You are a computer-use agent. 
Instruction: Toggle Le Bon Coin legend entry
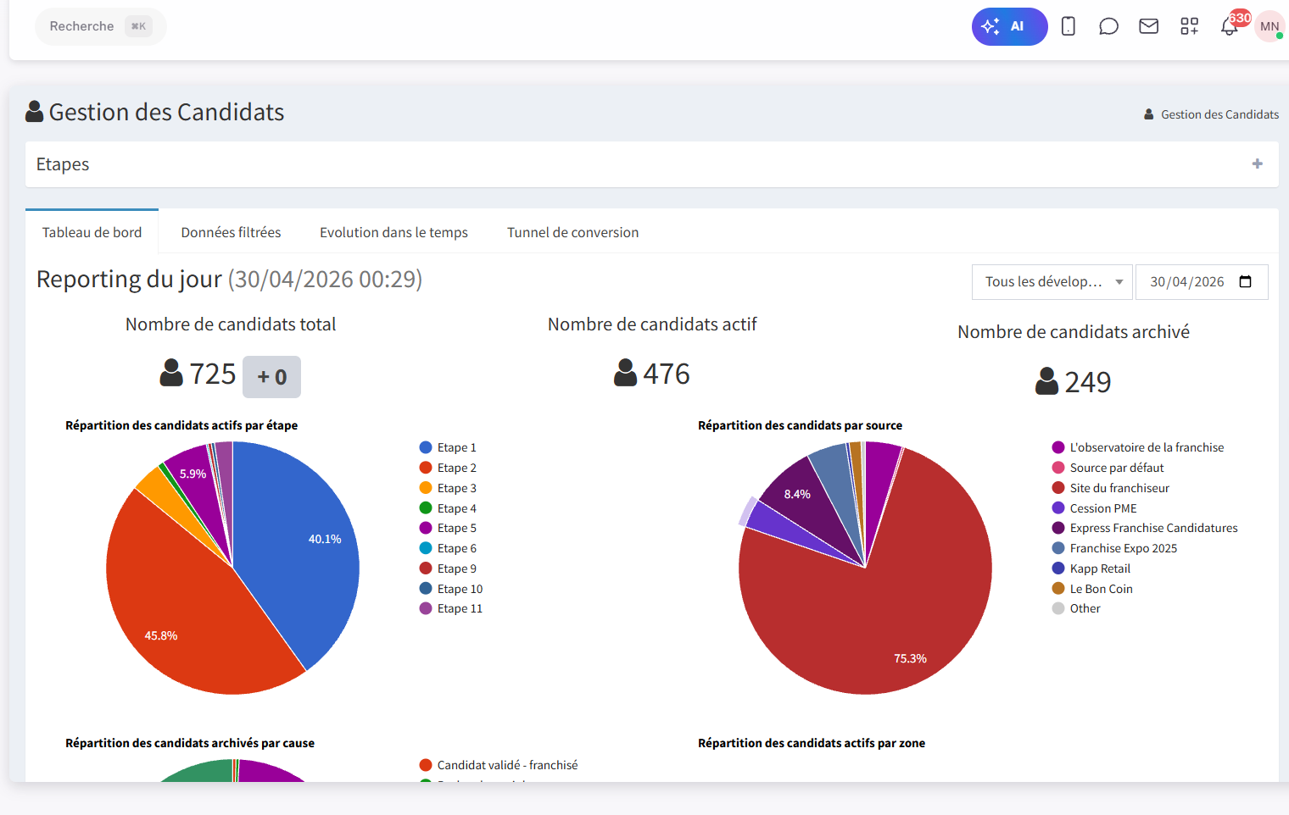1092,589
